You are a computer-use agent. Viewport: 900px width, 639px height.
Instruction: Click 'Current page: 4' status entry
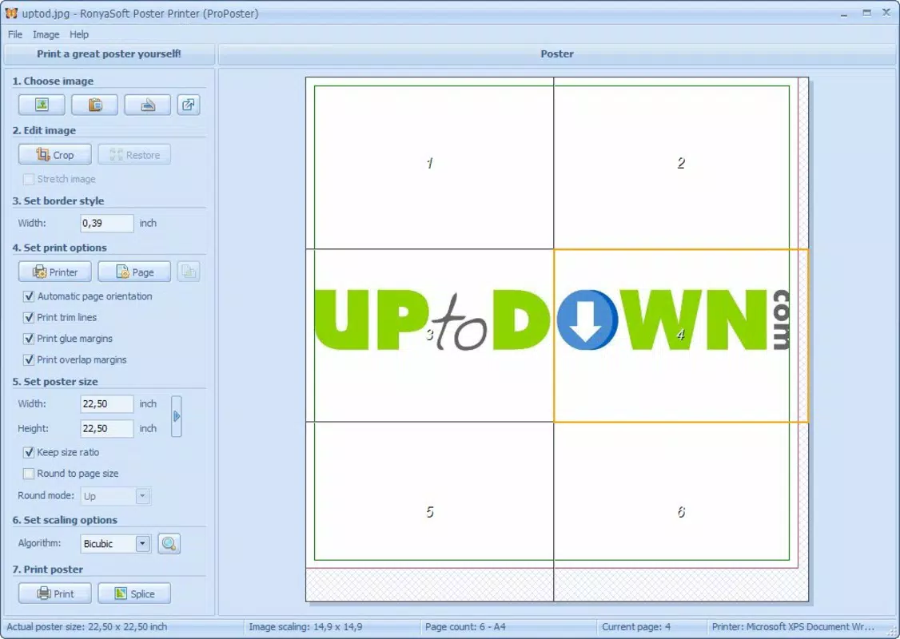click(x=636, y=627)
